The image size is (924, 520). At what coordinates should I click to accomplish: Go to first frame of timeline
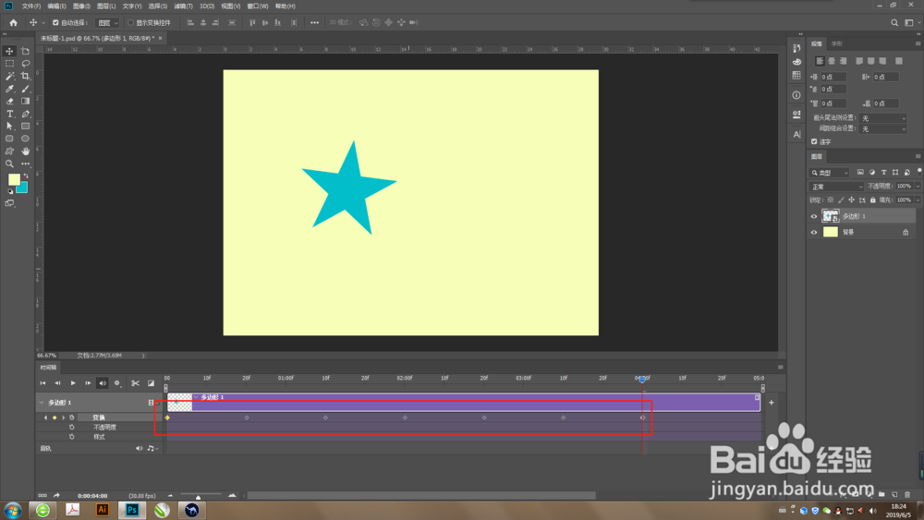[43, 383]
